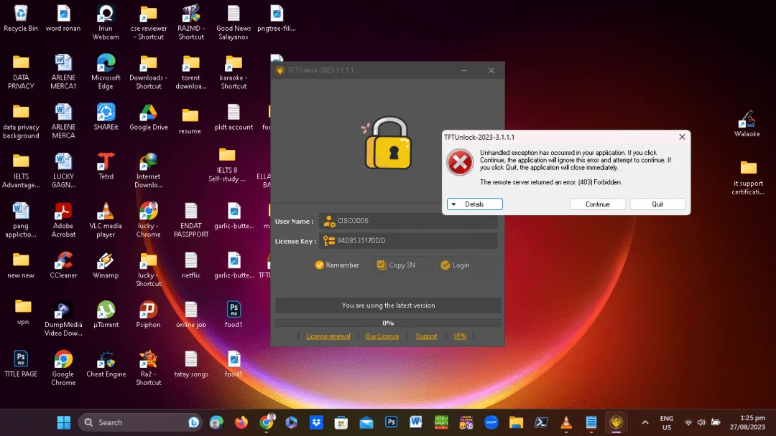Click the yellow padlock logo
776x436 pixels.
389,143
